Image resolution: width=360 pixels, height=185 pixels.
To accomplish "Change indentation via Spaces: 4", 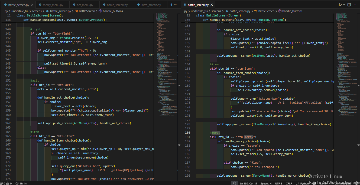I will (266, 183).
